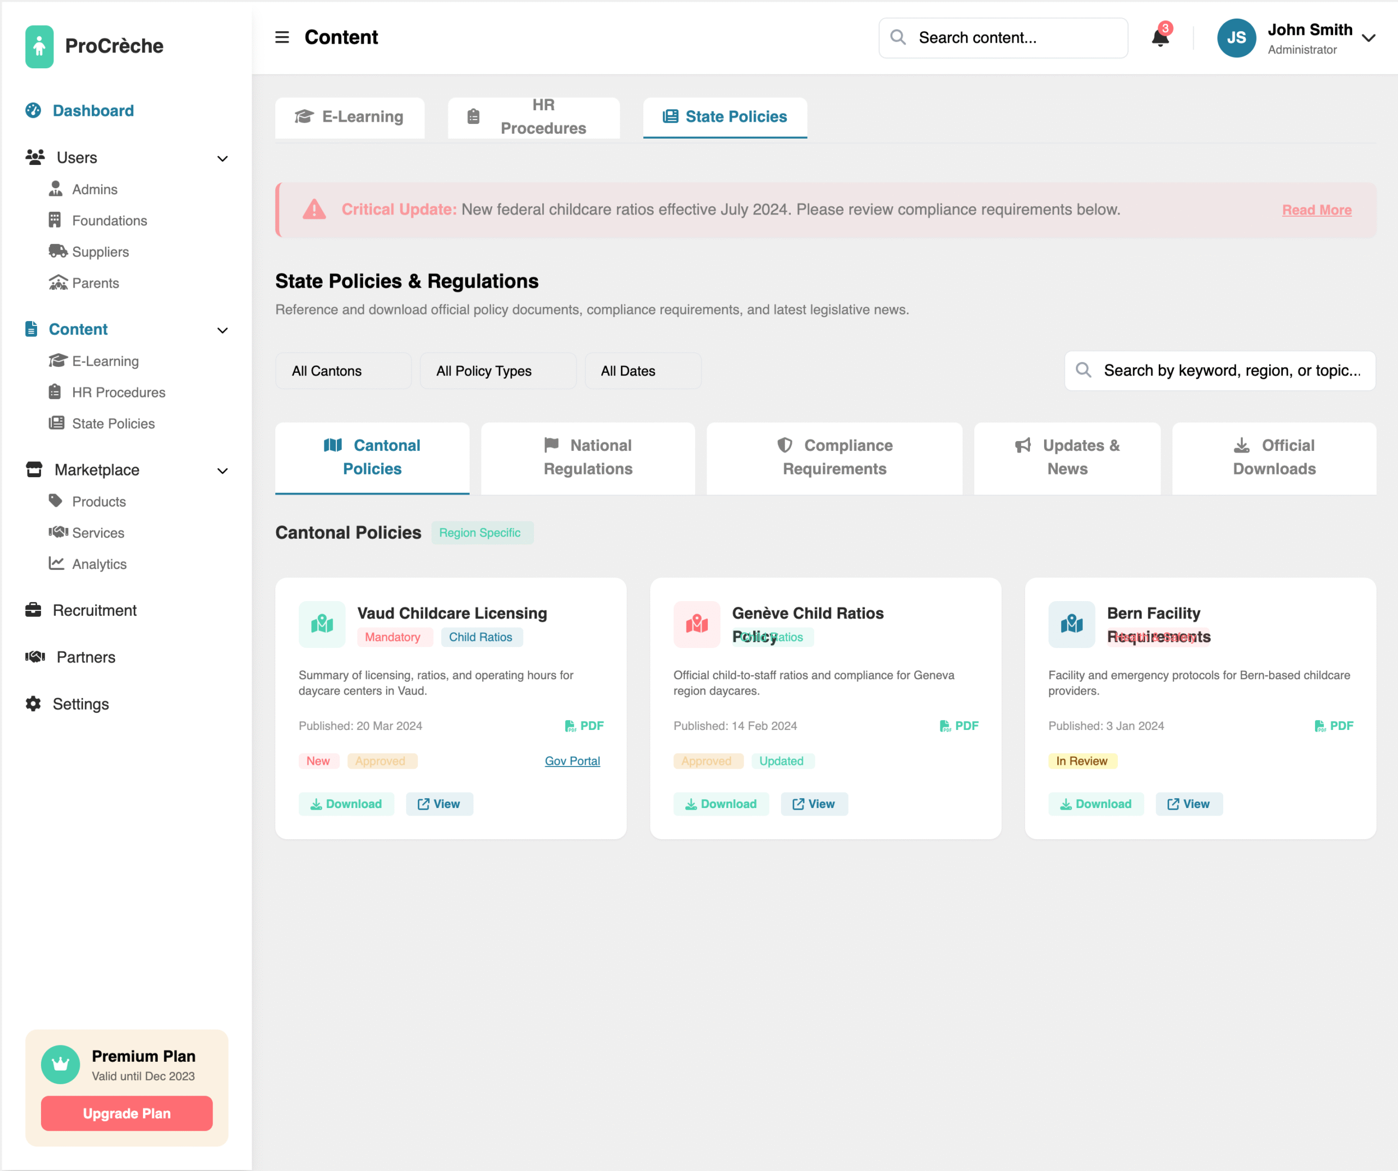This screenshot has height=1171, width=1398.
Task: Open the Gov Portal link
Action: click(572, 761)
